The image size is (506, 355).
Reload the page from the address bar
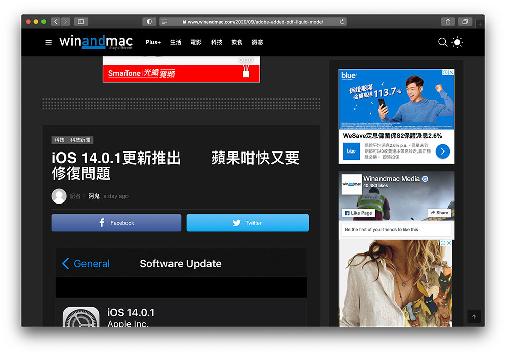point(342,22)
